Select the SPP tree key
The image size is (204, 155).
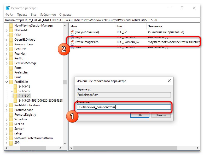17,143
